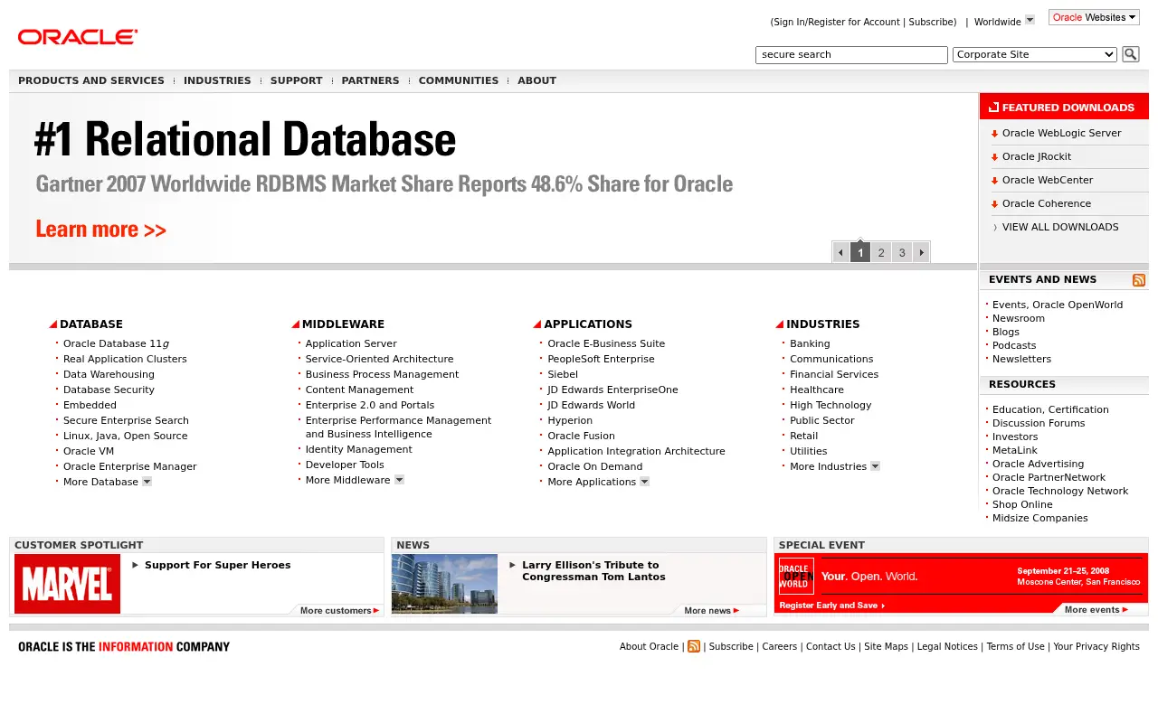The width and height of the screenshot is (1158, 723).
Task: Expand the More Industries dropdown arrow
Action: tap(875, 466)
